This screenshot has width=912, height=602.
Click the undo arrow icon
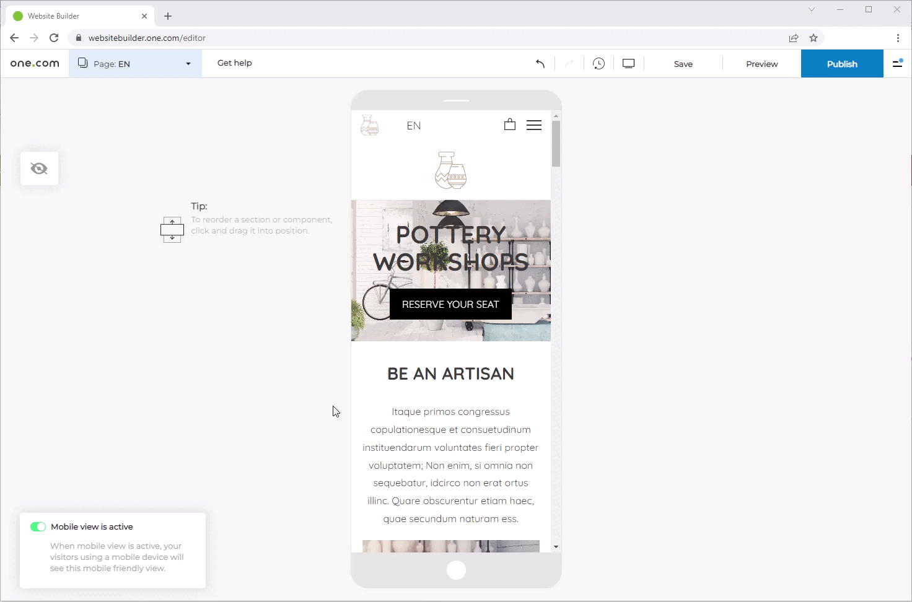coord(540,64)
